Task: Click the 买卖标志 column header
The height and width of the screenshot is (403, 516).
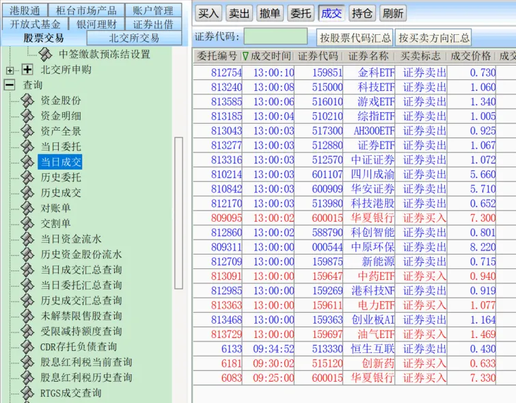Action: pos(420,56)
